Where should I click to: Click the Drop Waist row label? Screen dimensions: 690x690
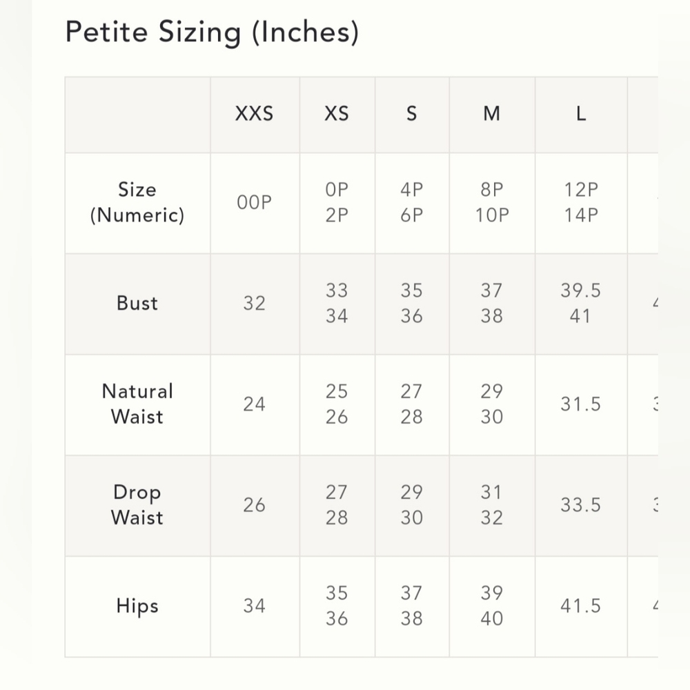point(137,505)
